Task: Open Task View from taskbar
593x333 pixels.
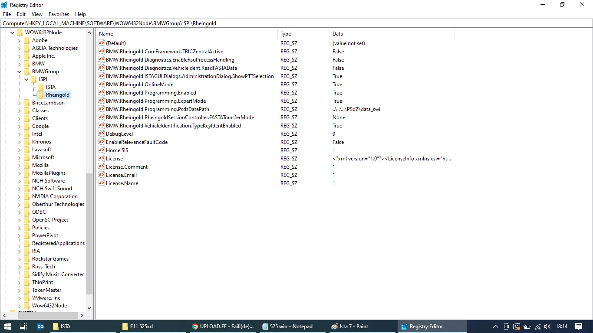Action: click(x=23, y=326)
